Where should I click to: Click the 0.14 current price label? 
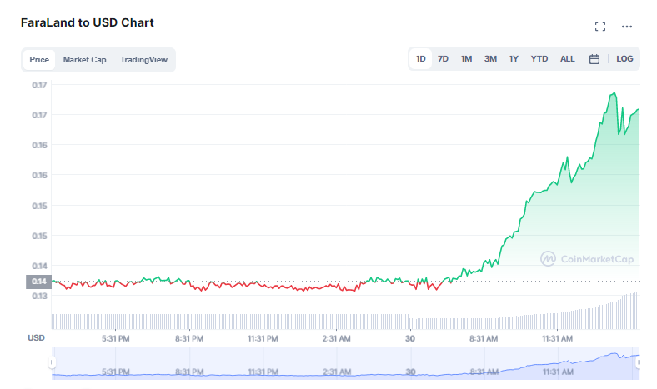click(x=38, y=282)
